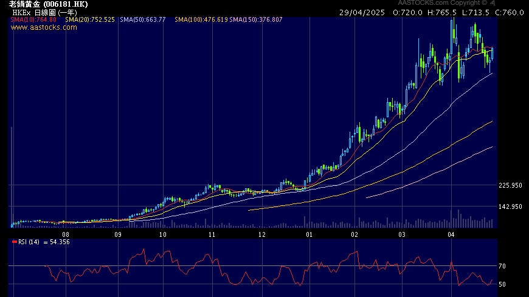Viewport: 529px width, 297px height.
Task: Click the 29/04/2025 date readout
Action: tap(363, 12)
